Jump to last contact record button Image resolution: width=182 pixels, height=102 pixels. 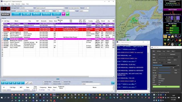point(15,83)
